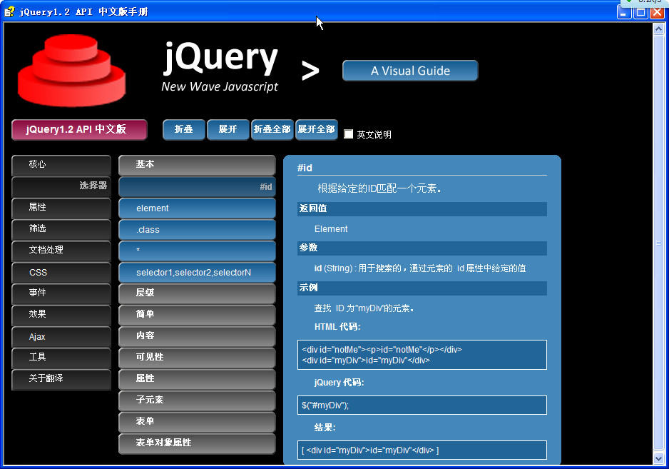669x469 pixels.
Task: Open the A Visual Guide button
Action: pos(410,71)
